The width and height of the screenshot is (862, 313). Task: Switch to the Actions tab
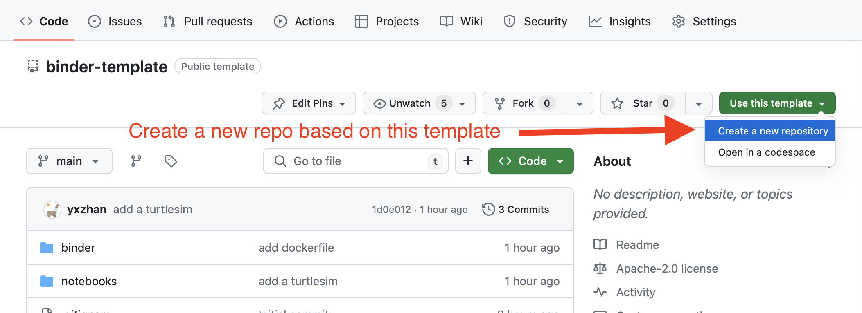pyautogui.click(x=304, y=21)
